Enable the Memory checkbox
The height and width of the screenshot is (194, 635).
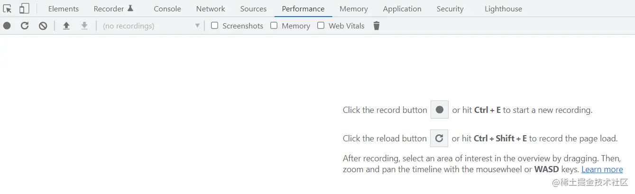click(x=274, y=26)
